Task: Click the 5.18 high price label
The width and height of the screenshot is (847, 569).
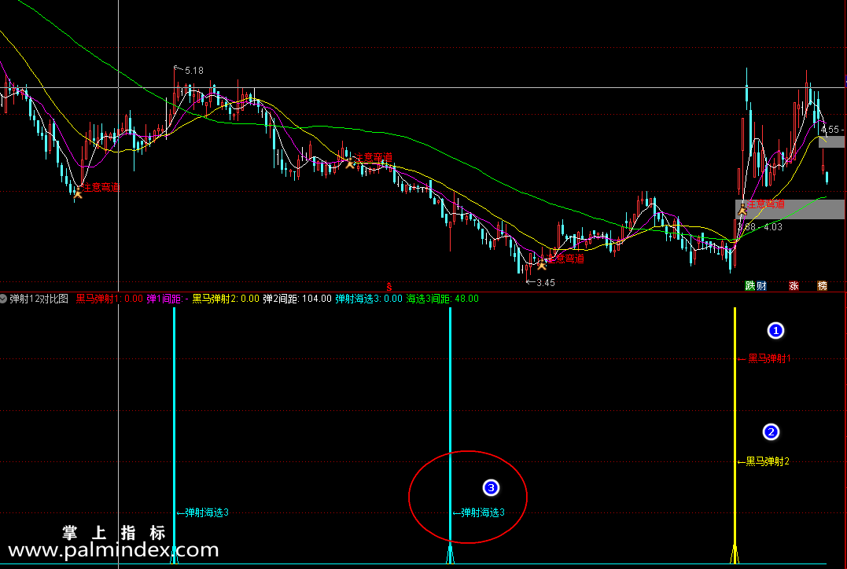Action: point(193,71)
